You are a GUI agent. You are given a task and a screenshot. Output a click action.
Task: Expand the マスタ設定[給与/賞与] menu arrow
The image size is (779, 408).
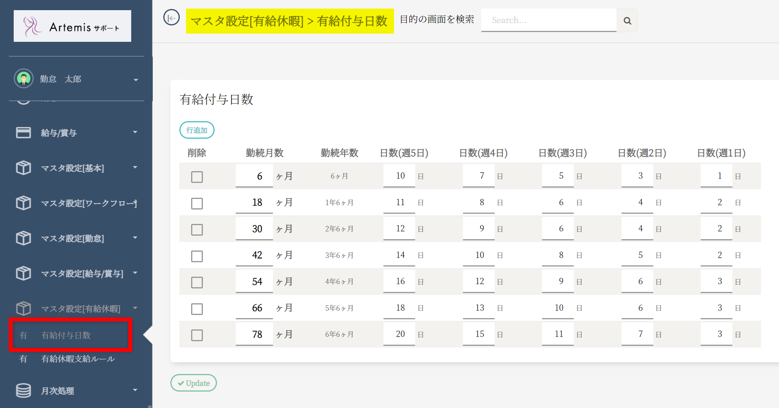pyautogui.click(x=135, y=273)
